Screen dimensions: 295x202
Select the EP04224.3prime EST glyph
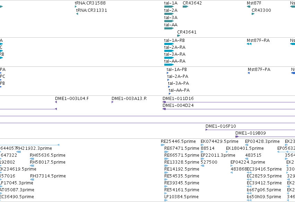coord(232,166)
